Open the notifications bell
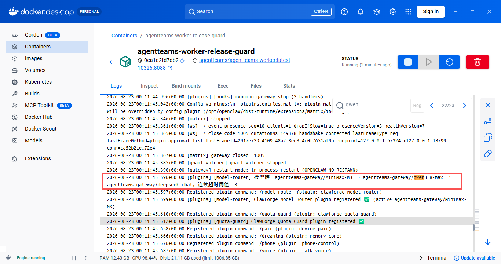Viewport: 501px width, 264px height. [x=360, y=12]
